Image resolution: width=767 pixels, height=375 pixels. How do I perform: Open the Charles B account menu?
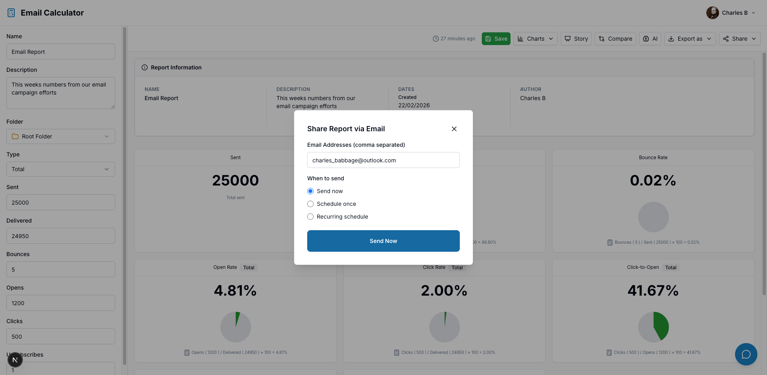pyautogui.click(x=731, y=12)
